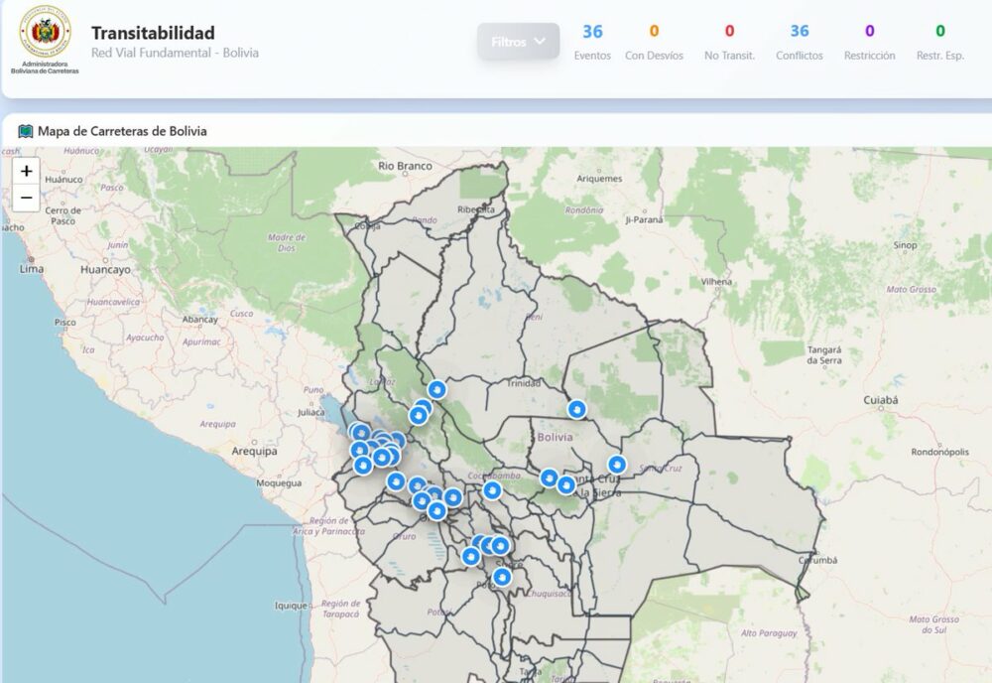Choose the Restr. Esp. counter

(x=939, y=42)
